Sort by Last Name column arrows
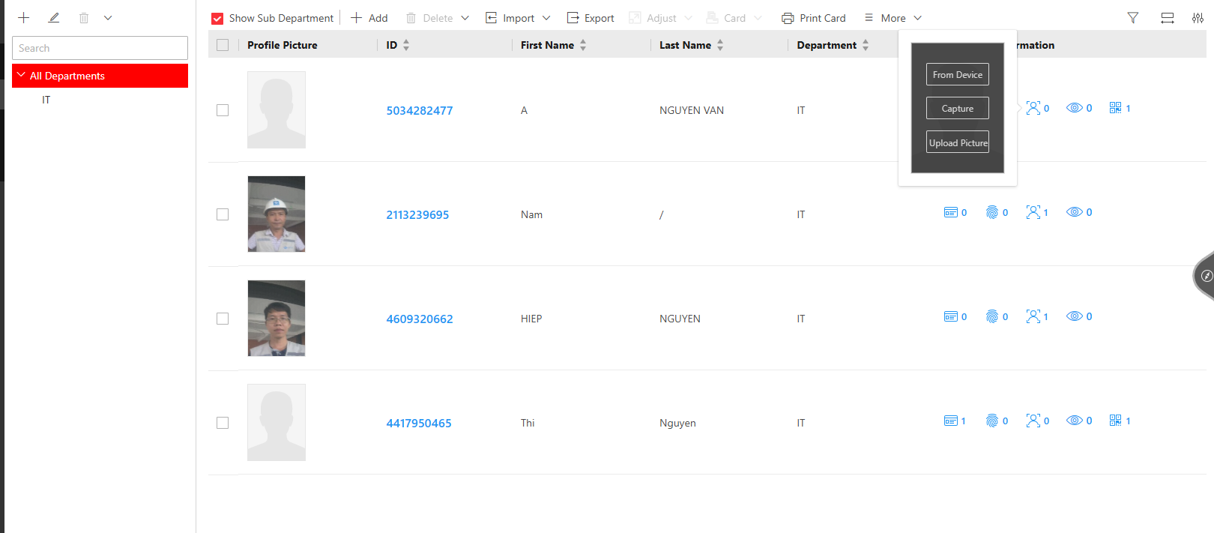Image resolution: width=1214 pixels, height=533 pixels. pyautogui.click(x=720, y=45)
